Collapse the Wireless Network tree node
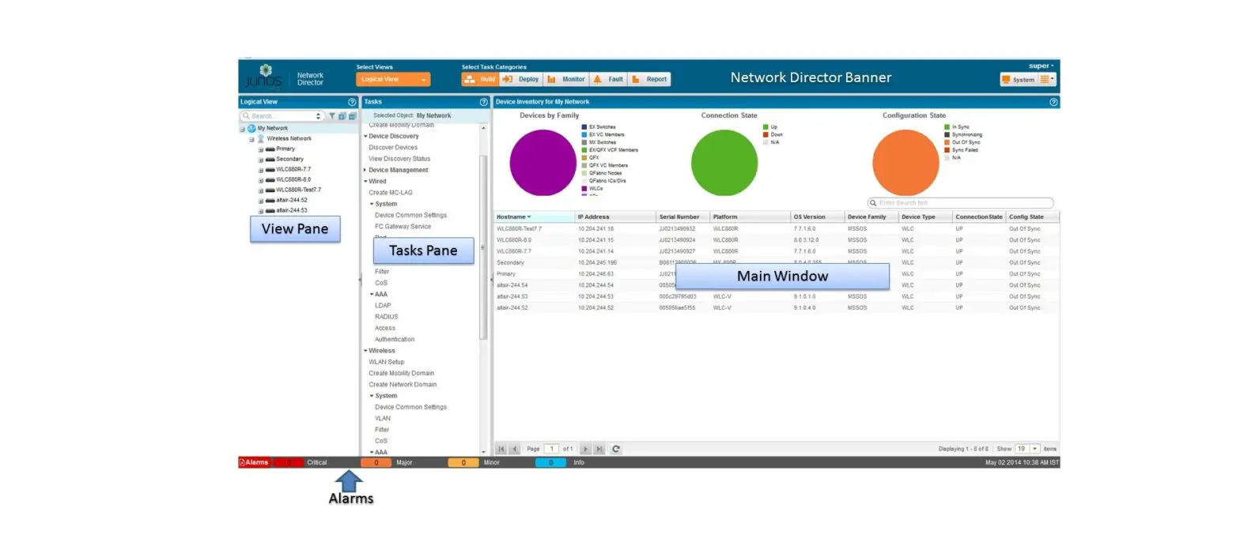This screenshot has width=1240, height=557. pyautogui.click(x=251, y=138)
